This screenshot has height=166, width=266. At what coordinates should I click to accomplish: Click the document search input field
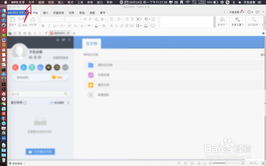(x=40, y=94)
